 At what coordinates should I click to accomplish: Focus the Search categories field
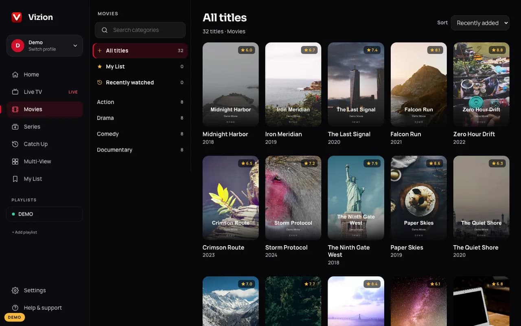point(140,30)
